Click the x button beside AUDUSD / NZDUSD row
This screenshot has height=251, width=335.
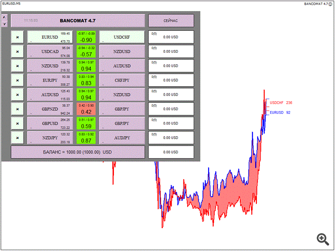pyautogui.click(x=17, y=95)
